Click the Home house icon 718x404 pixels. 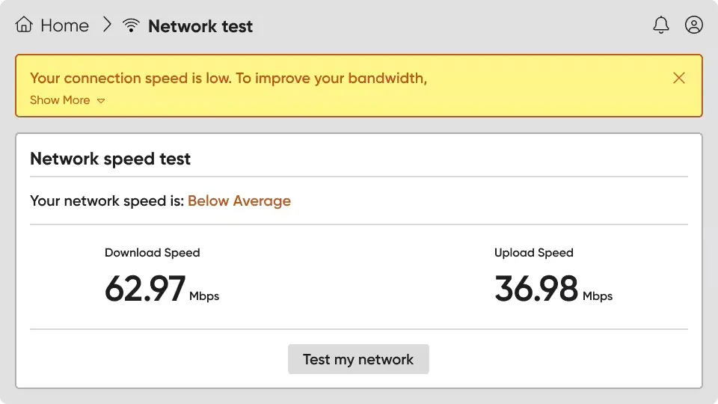(24, 25)
